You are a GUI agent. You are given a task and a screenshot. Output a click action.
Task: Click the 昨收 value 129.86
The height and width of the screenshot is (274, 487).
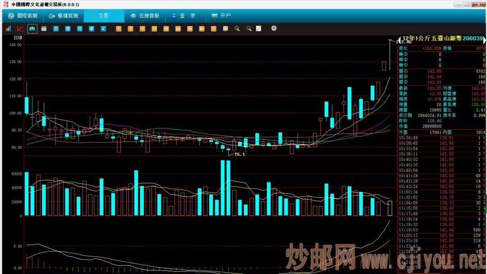[435, 121]
